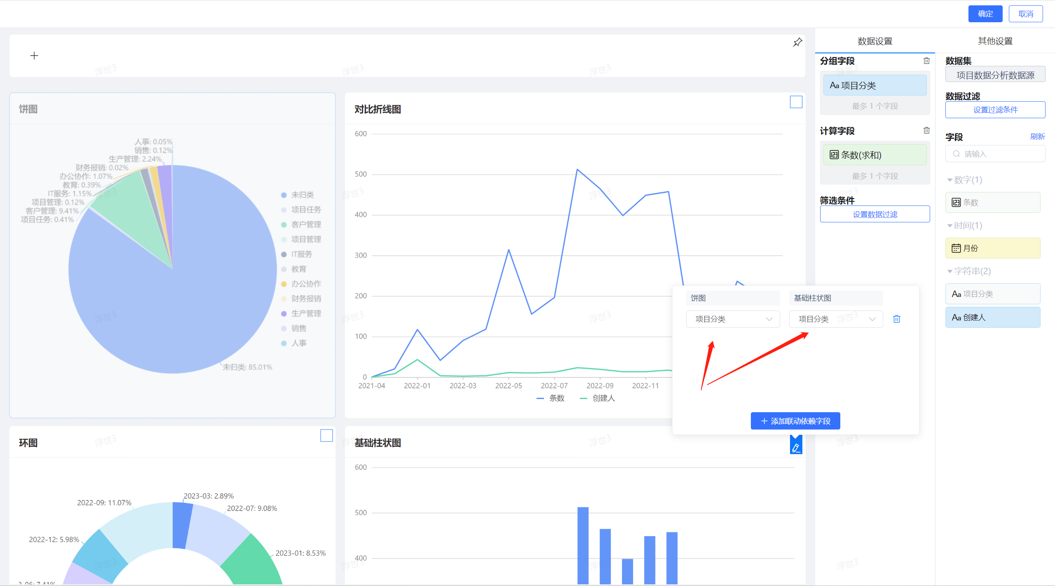Toggle 条数 series in line chart legend
1055x586 pixels.
551,398
